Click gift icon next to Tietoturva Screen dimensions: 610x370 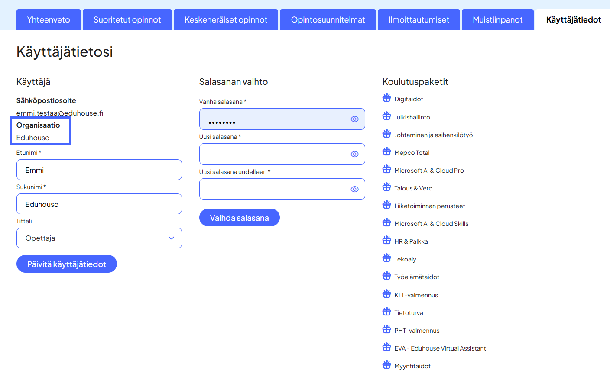pos(386,312)
